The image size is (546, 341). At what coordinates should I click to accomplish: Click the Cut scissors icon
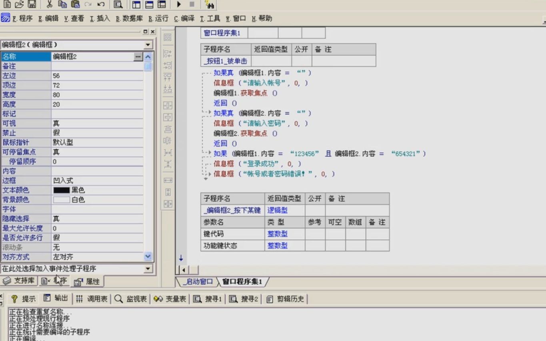pyautogui.click(x=49, y=4)
